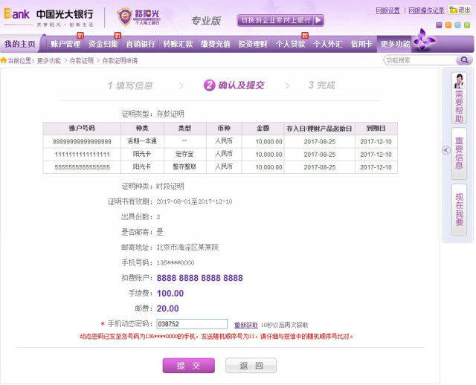
Task: Click the red dynamic password notice text
Action: point(216,337)
